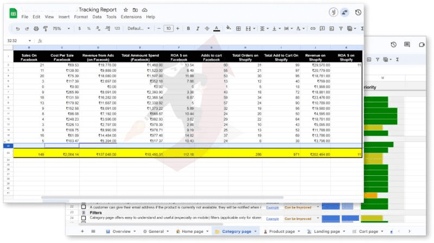The width and height of the screenshot is (434, 243).
Task: Add a new sheet with the plus button
Action: [82, 232]
